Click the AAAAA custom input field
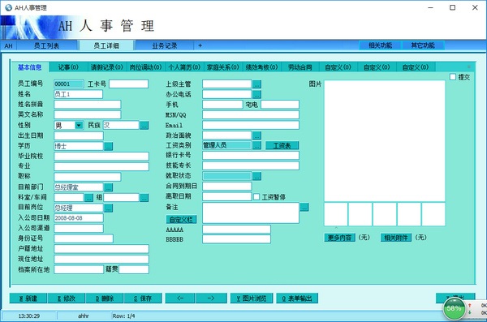This screenshot has width=487, height=322. click(x=236, y=230)
